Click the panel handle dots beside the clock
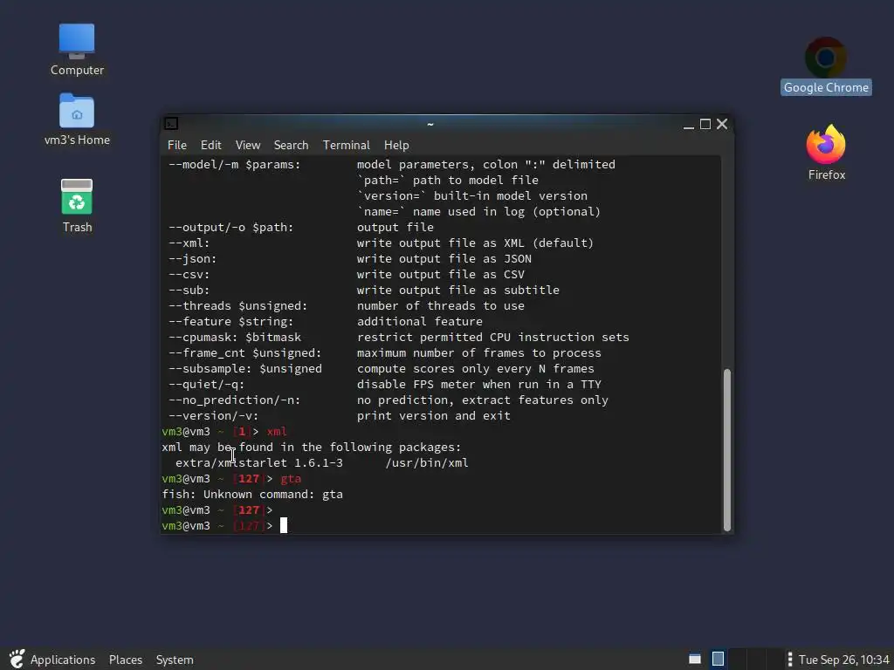The image size is (894, 670). (789, 660)
